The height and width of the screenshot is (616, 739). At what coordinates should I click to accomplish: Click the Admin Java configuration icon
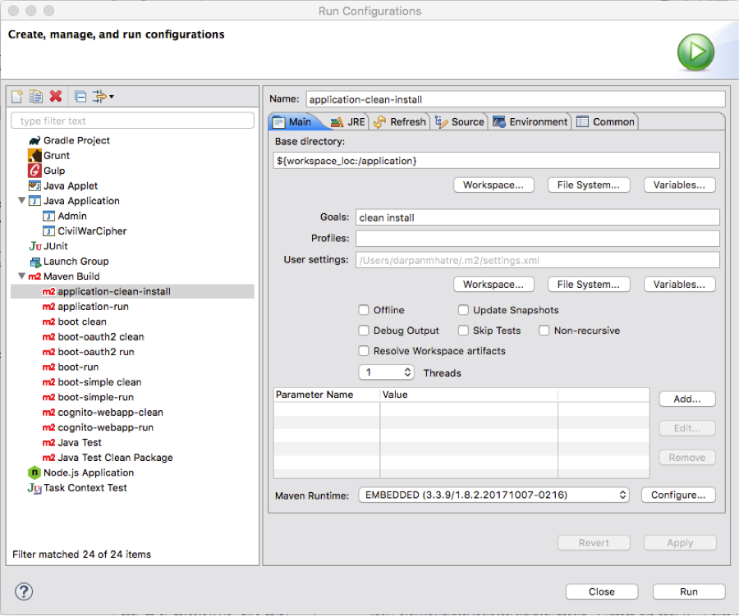[48, 217]
